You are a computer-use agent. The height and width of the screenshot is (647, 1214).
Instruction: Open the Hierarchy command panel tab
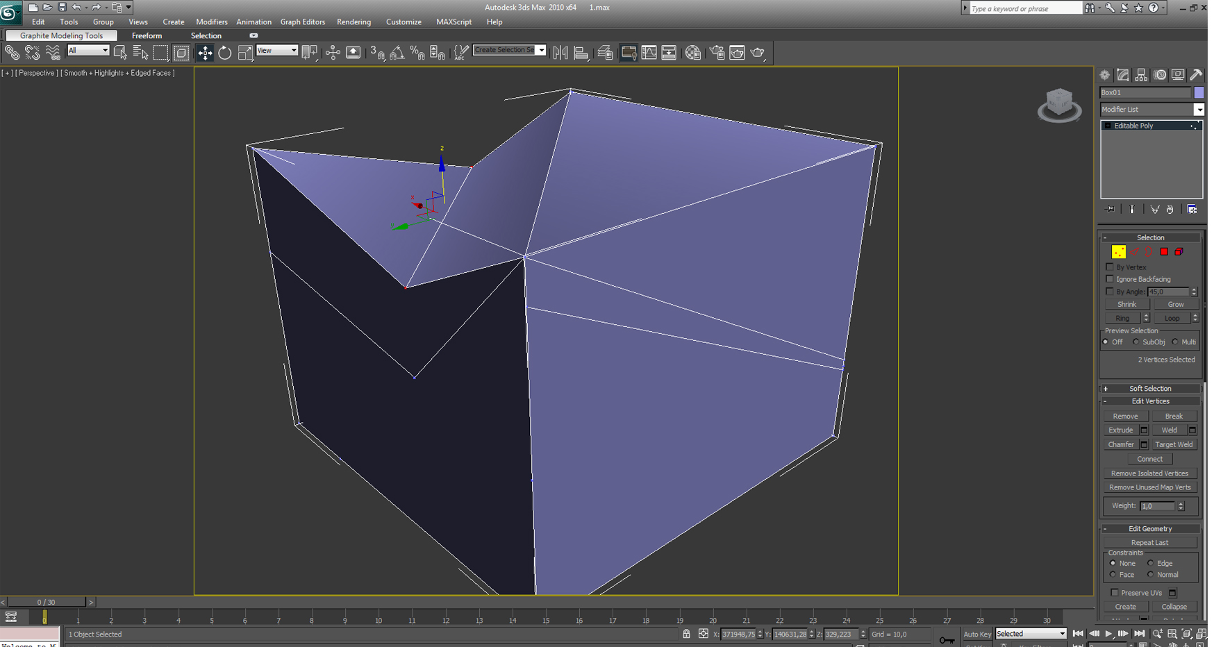click(x=1141, y=75)
